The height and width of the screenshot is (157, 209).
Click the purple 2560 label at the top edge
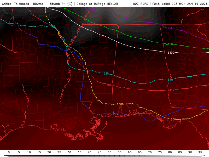point(95,10)
